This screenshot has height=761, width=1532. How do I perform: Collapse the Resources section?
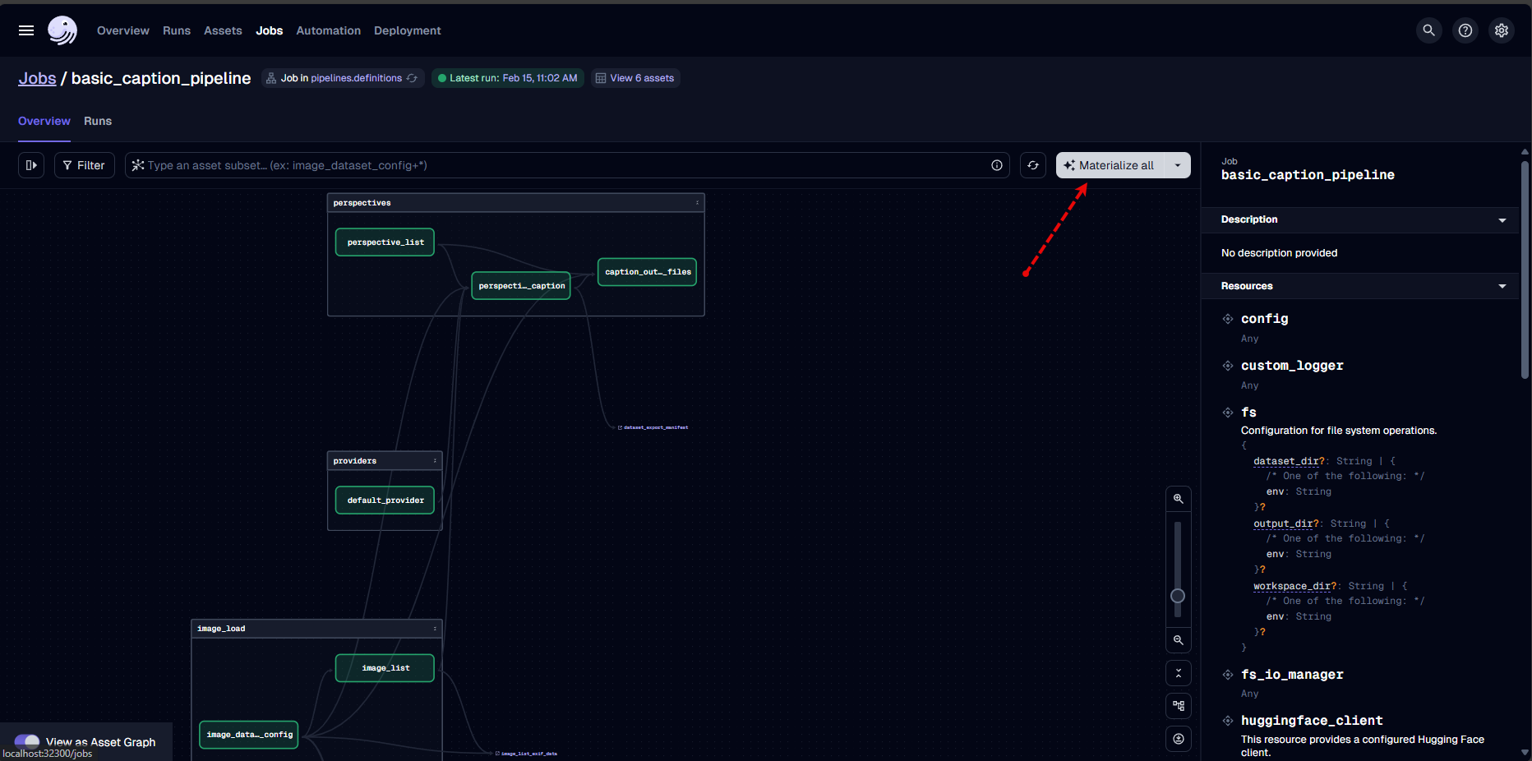coord(1502,286)
